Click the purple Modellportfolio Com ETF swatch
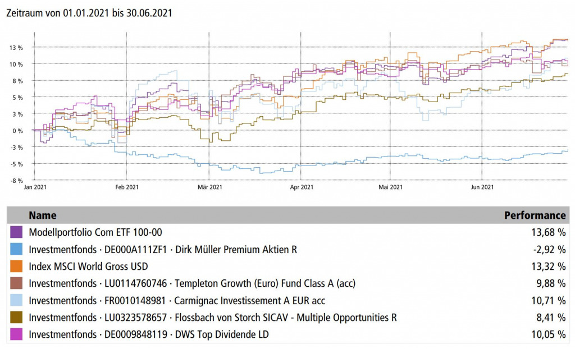The height and width of the screenshot is (349, 575). click(16, 232)
